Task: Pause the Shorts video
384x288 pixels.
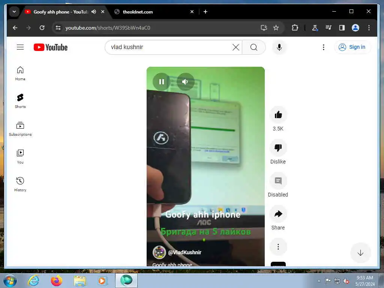Action: [x=161, y=81]
